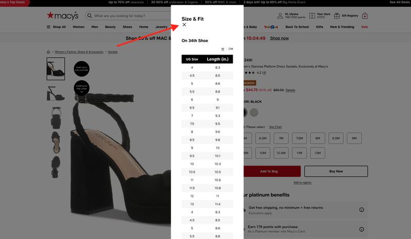Open the Your store locator icon
This screenshot has width=411, height=239.
[x=312, y=16]
